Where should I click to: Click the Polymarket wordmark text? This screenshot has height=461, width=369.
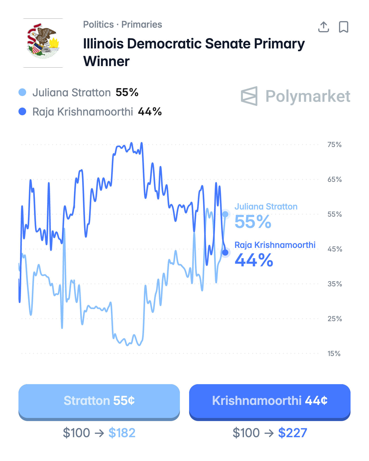308,96
